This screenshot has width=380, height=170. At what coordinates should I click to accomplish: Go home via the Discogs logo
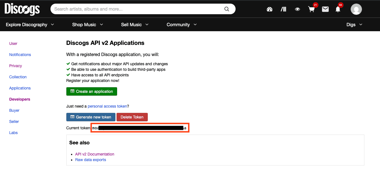[x=22, y=9]
